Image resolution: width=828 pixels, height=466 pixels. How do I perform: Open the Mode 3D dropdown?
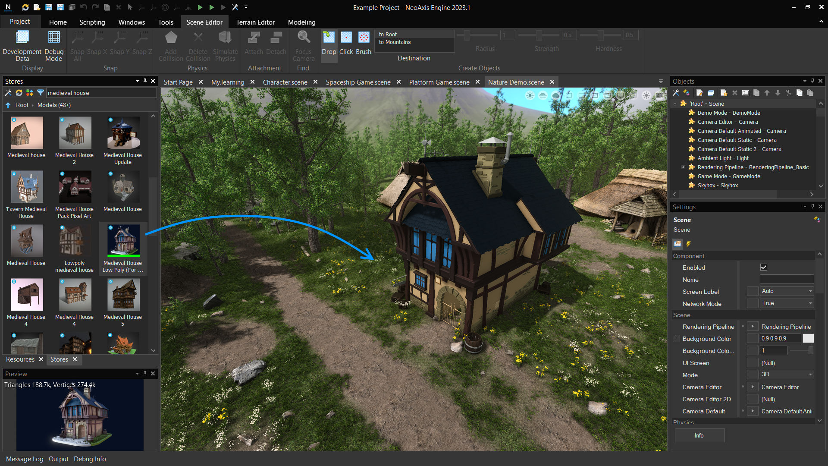coord(787,375)
